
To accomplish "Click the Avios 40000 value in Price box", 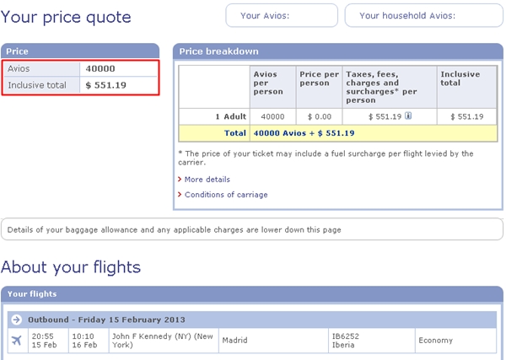I will pos(100,68).
